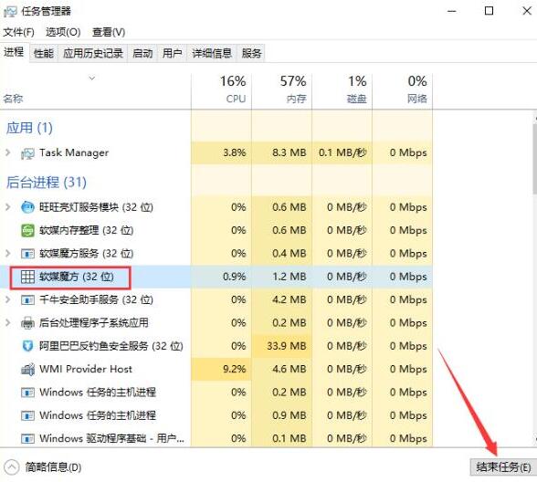
Task: Sort by the 网络 column header
Action: pyautogui.click(x=403, y=90)
